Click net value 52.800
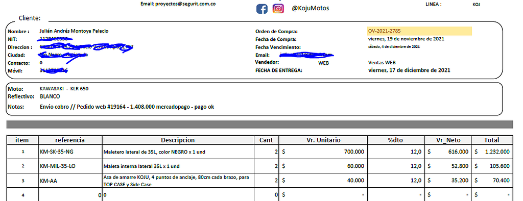523x201 pixels. 460,166
